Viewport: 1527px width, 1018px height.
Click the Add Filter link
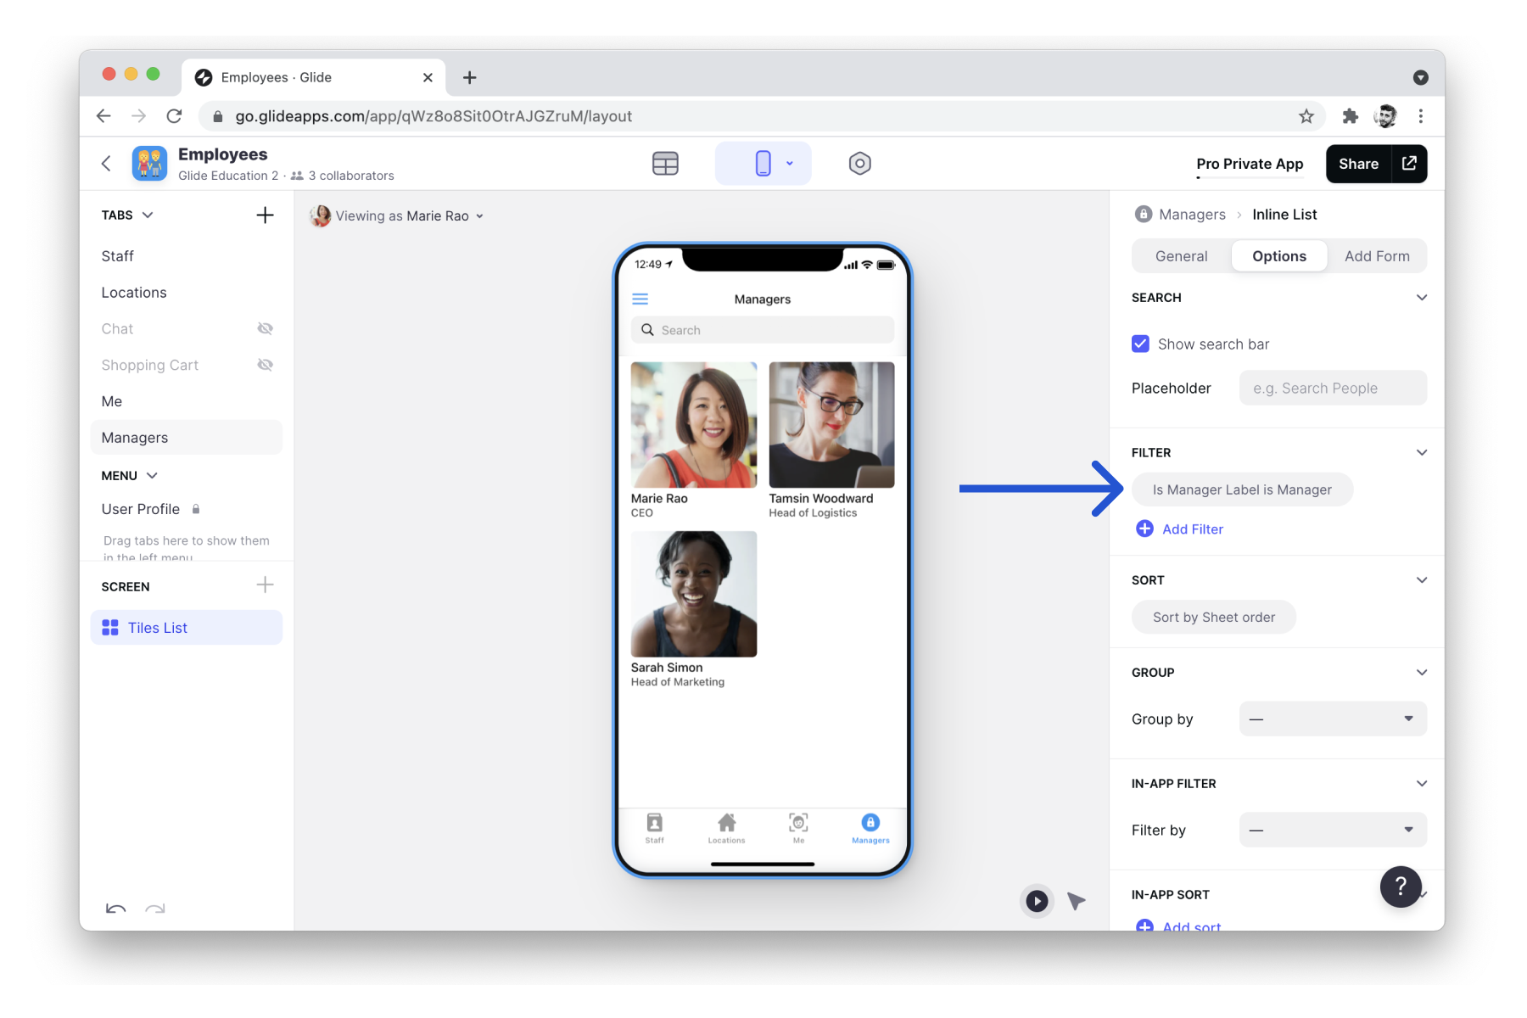tap(1192, 529)
